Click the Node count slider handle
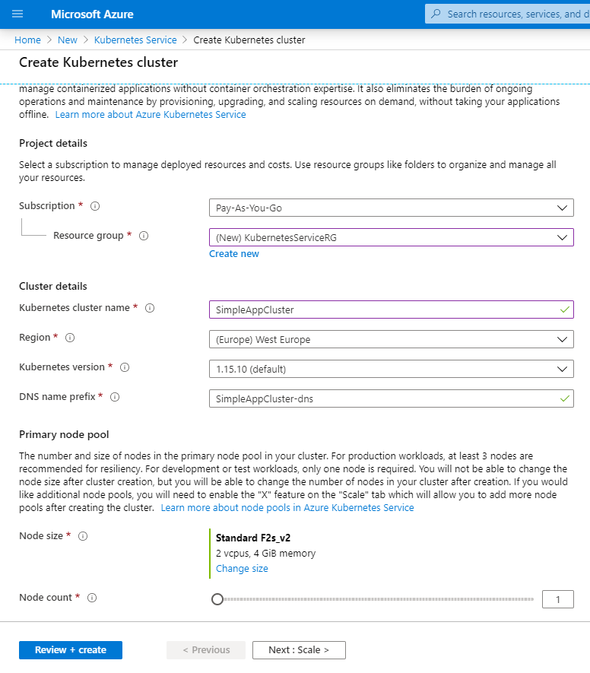 tap(217, 599)
